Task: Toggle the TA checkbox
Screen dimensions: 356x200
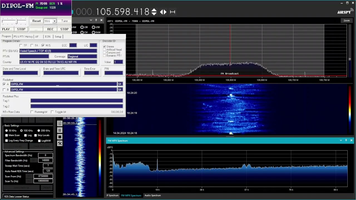Action: 32,45
